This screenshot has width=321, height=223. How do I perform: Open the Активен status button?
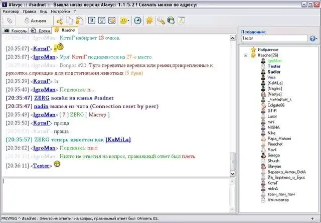(35, 20)
